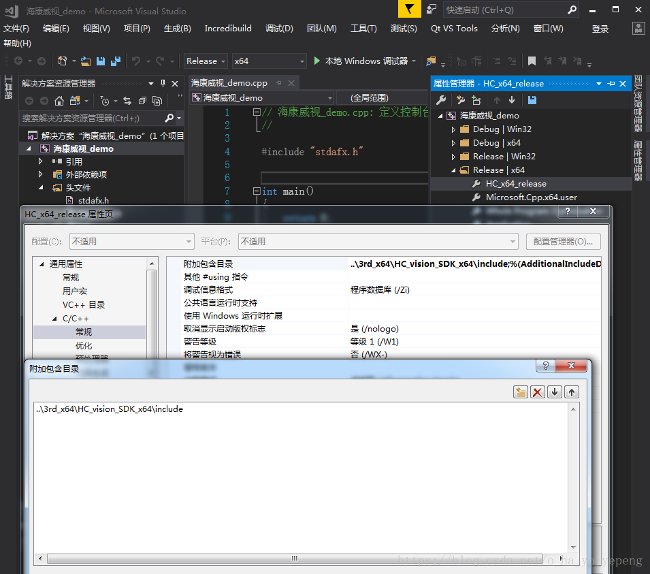
Task: Click 配置管理器(O)... button
Action: click(564, 241)
